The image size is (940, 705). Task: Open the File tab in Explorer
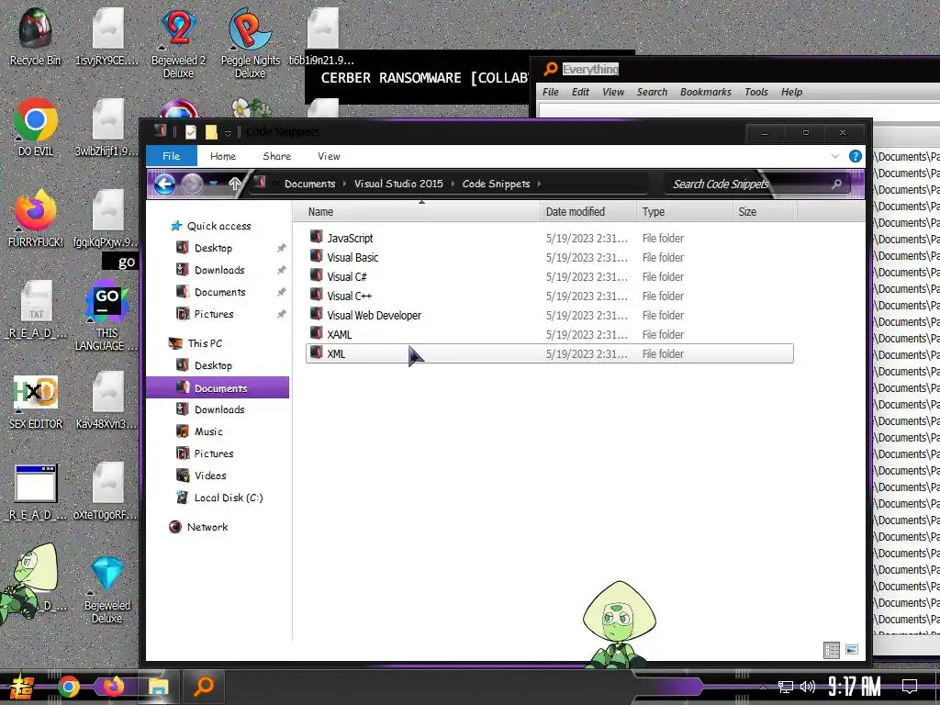click(172, 156)
